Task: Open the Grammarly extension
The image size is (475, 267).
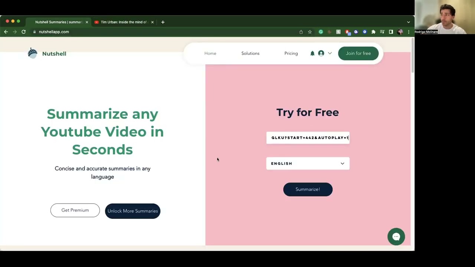Action: pos(321,32)
